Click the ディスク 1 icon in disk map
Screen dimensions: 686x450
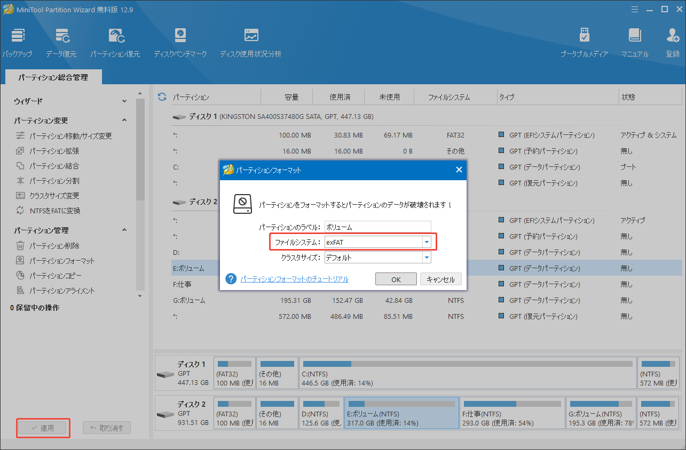pos(165,374)
